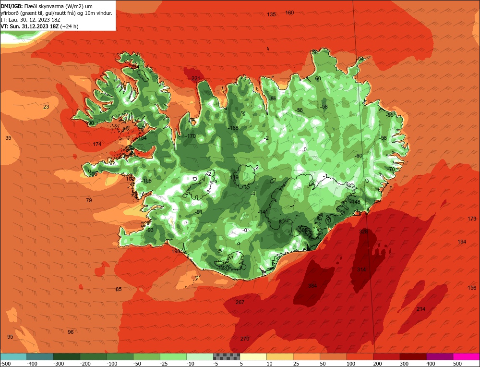Click the red legend swatch between 200 and 300
This screenshot has width=480, height=367.
click(386, 356)
